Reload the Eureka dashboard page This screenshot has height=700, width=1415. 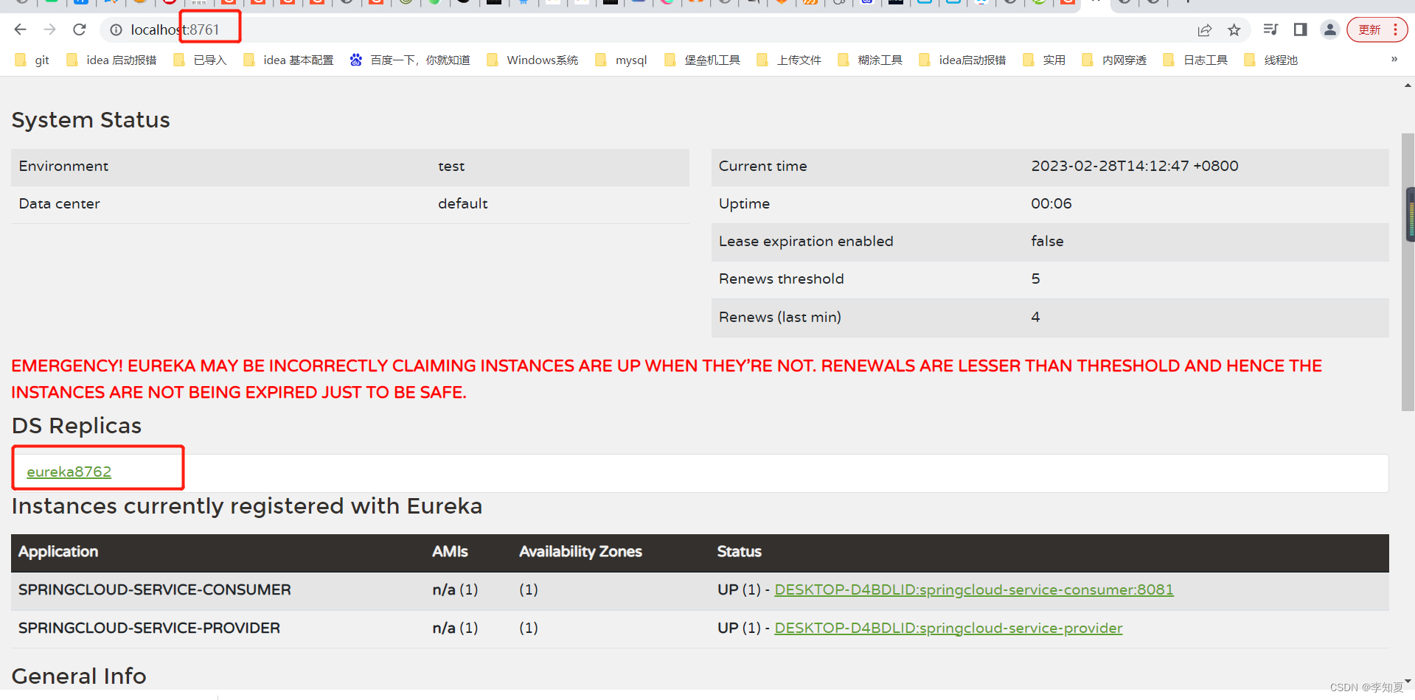point(80,29)
